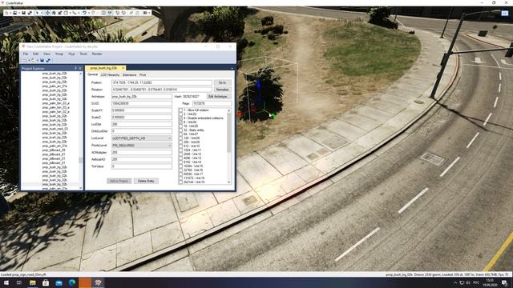513x288 pixels.
Task: Toggle flag 16 - Unk05 checkbox
Action: click(x=180, y=126)
